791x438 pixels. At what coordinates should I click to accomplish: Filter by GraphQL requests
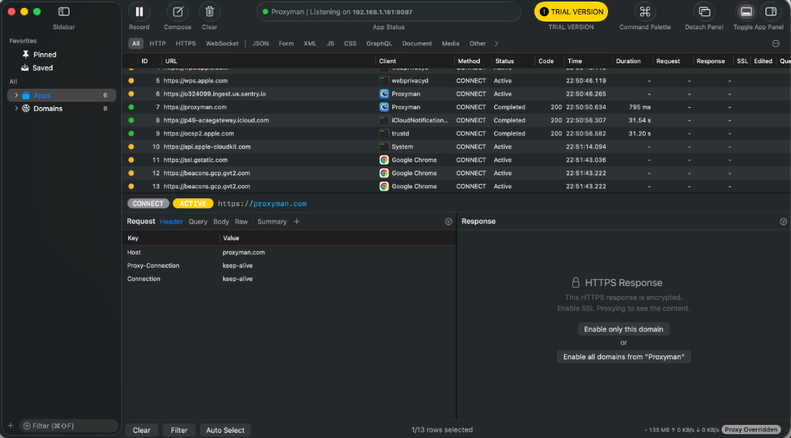[379, 43]
